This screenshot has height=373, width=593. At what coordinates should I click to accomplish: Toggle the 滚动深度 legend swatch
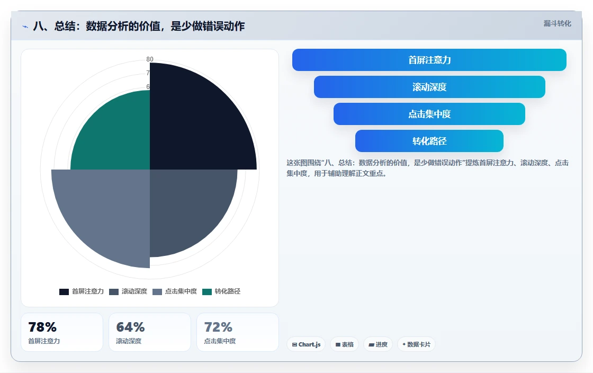tap(114, 291)
